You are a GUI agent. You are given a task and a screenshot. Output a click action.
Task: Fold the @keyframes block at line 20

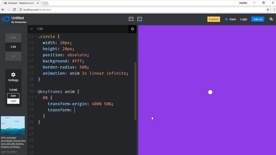click(36, 92)
